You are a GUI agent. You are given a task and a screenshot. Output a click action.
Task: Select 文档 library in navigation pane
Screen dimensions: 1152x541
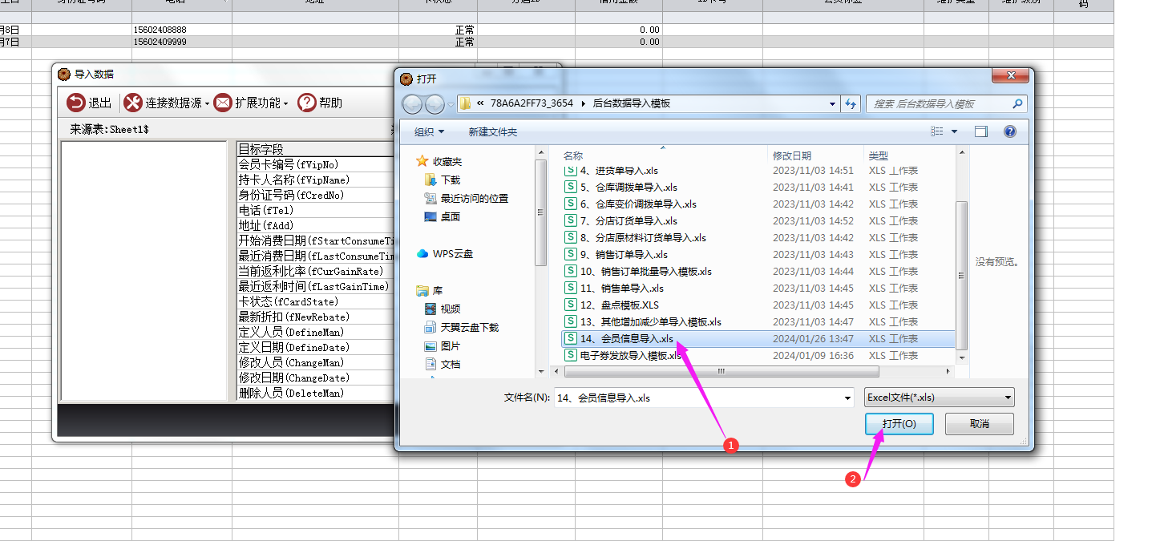pyautogui.click(x=443, y=364)
